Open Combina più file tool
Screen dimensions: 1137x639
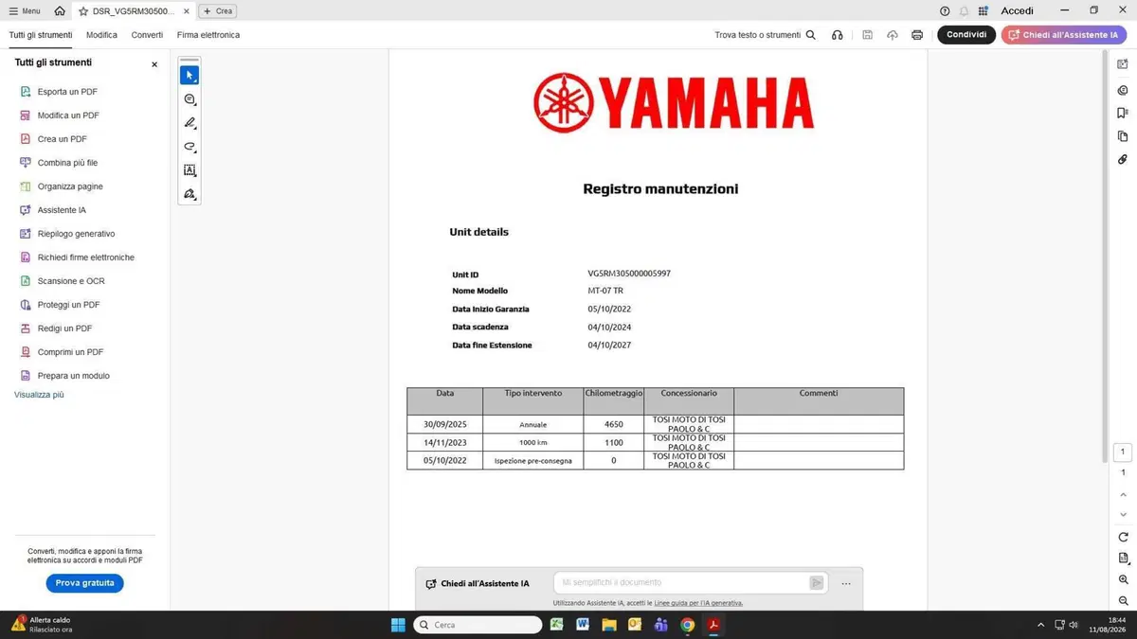pos(67,163)
